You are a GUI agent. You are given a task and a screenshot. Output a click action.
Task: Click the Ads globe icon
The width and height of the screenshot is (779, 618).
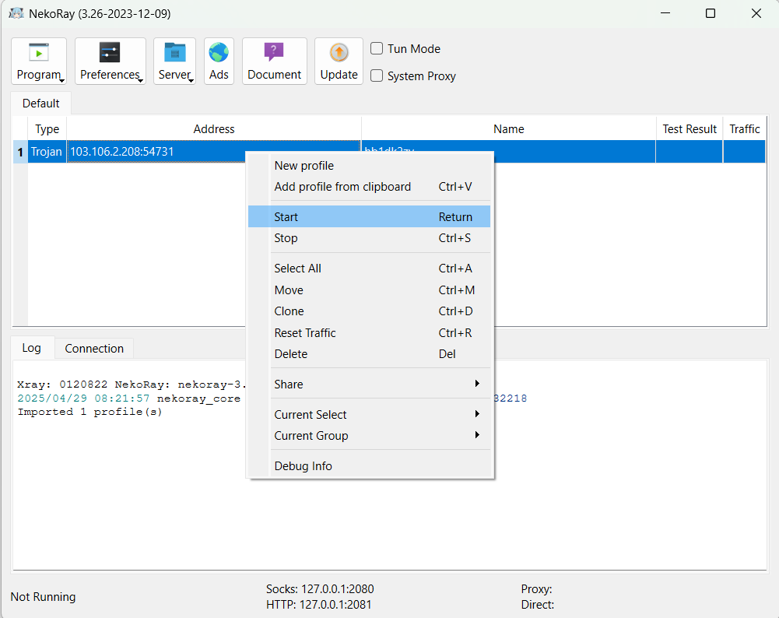tap(219, 53)
